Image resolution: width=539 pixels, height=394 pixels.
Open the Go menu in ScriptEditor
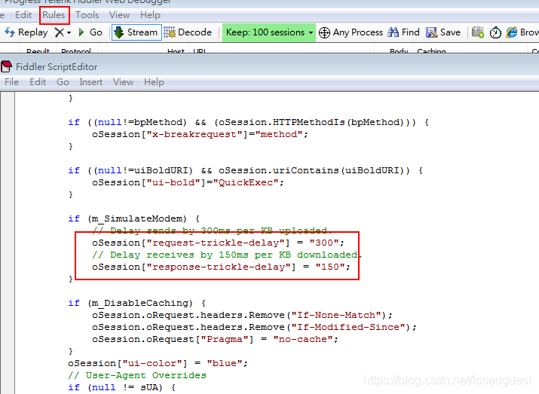(x=63, y=82)
